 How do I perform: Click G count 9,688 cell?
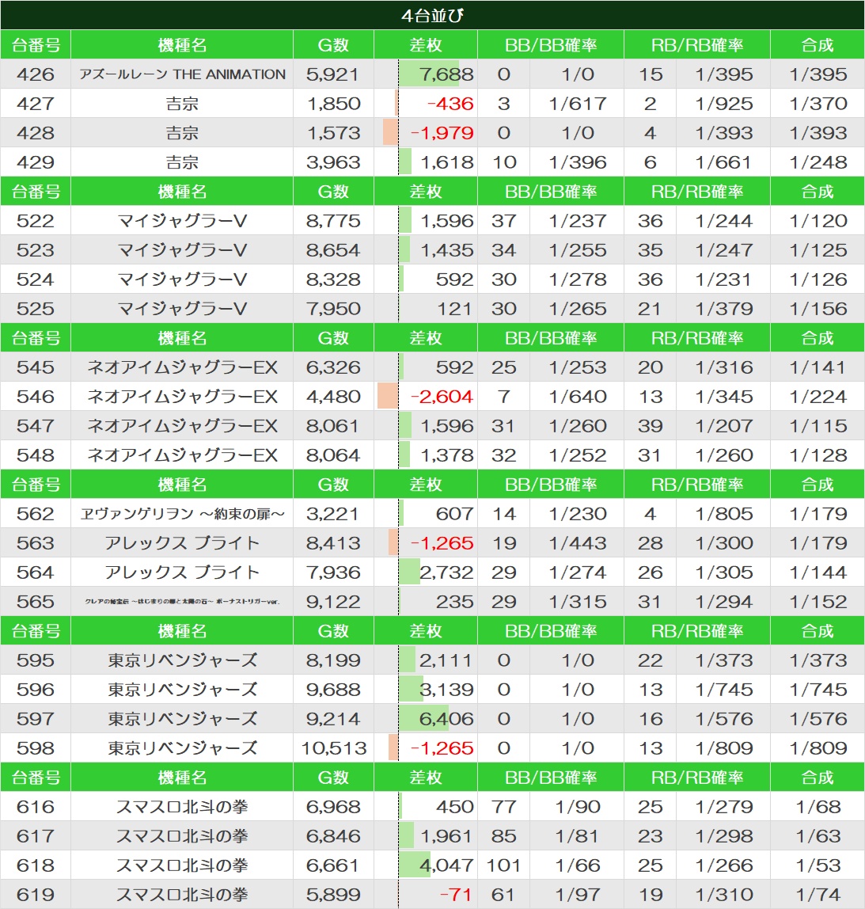pos(333,690)
